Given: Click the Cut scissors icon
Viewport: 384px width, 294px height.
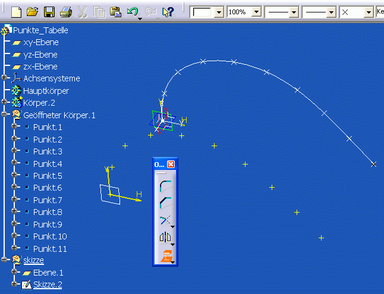Looking at the screenshot, I should (83, 12).
